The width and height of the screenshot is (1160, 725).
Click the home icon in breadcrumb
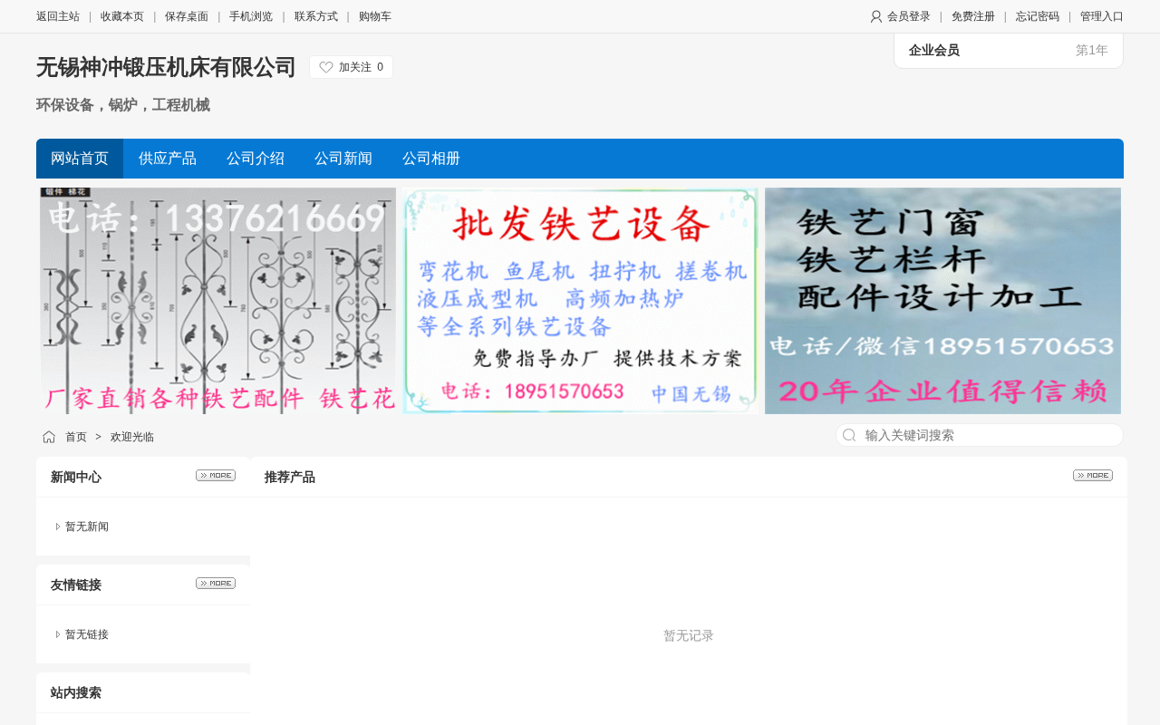pos(49,437)
